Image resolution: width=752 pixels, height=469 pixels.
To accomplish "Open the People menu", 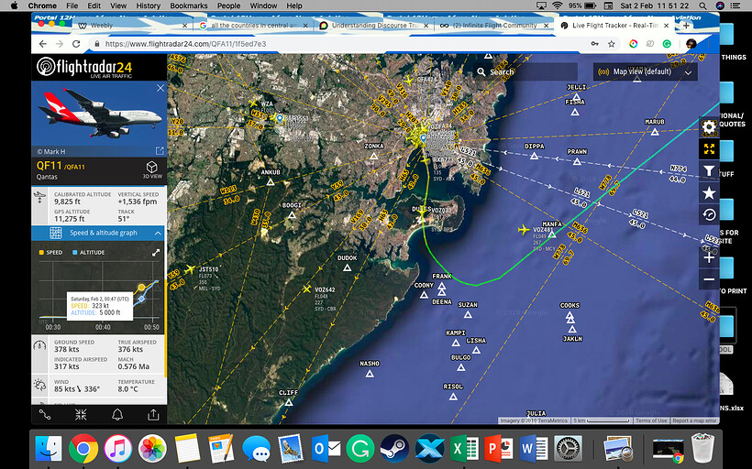I will pyautogui.click(x=228, y=5).
